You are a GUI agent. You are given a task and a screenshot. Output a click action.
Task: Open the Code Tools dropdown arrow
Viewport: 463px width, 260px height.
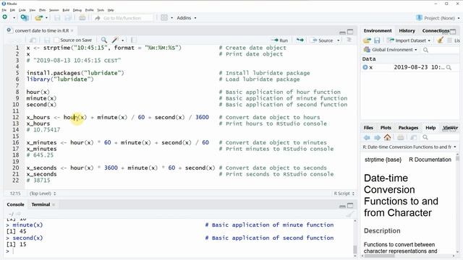tap(123, 40)
